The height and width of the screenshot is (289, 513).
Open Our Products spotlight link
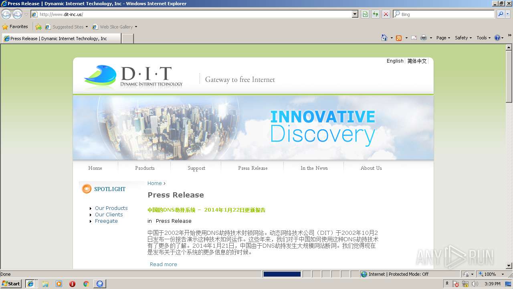[111, 208]
